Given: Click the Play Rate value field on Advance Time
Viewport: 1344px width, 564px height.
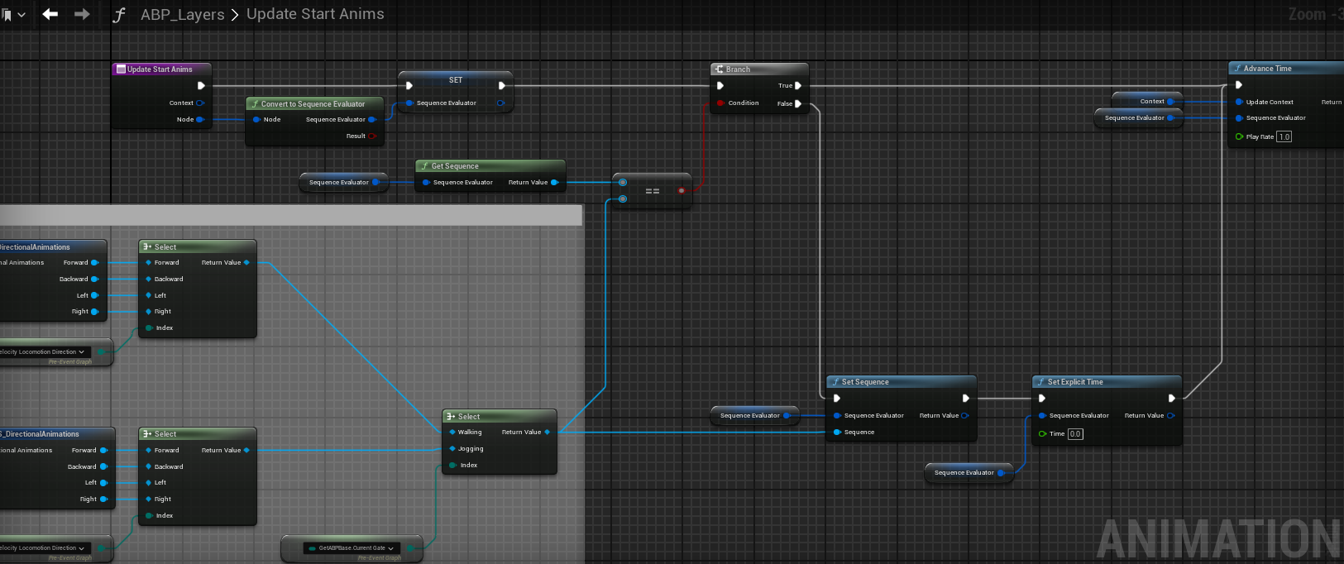Looking at the screenshot, I should coord(1284,136).
